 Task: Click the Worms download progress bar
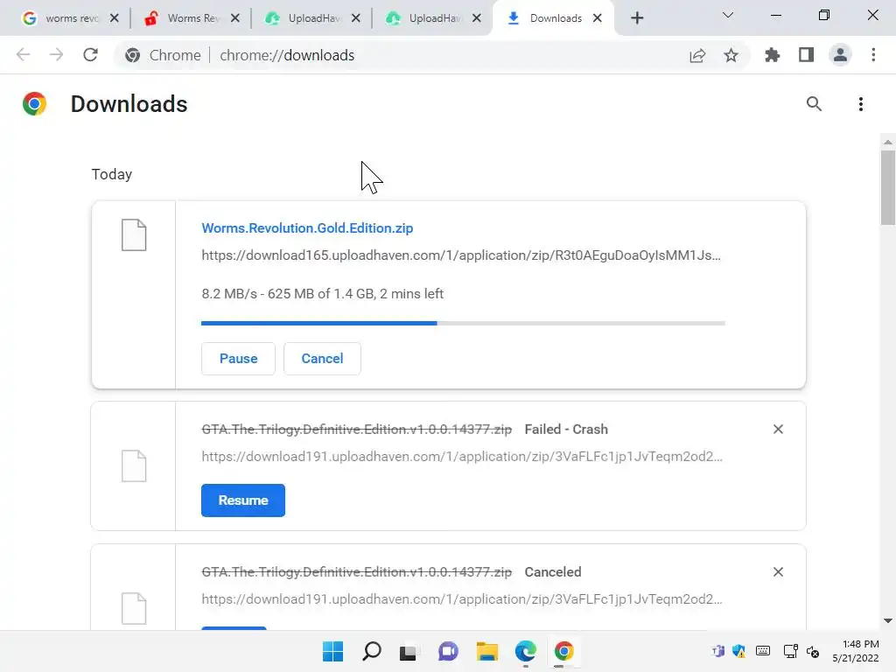click(464, 324)
